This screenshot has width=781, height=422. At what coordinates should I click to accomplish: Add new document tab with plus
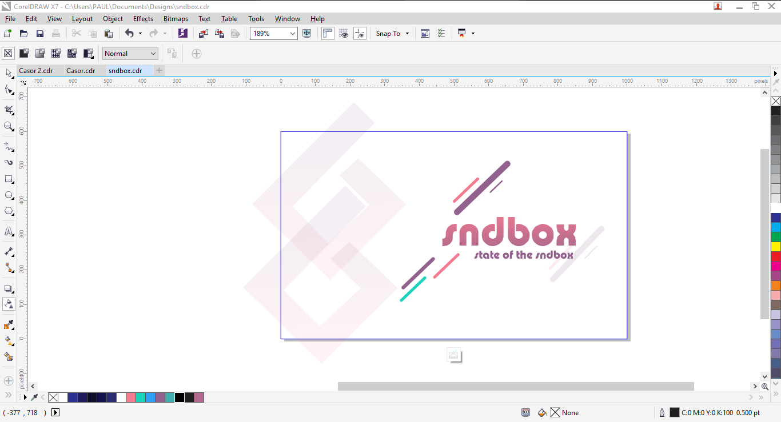pos(160,71)
